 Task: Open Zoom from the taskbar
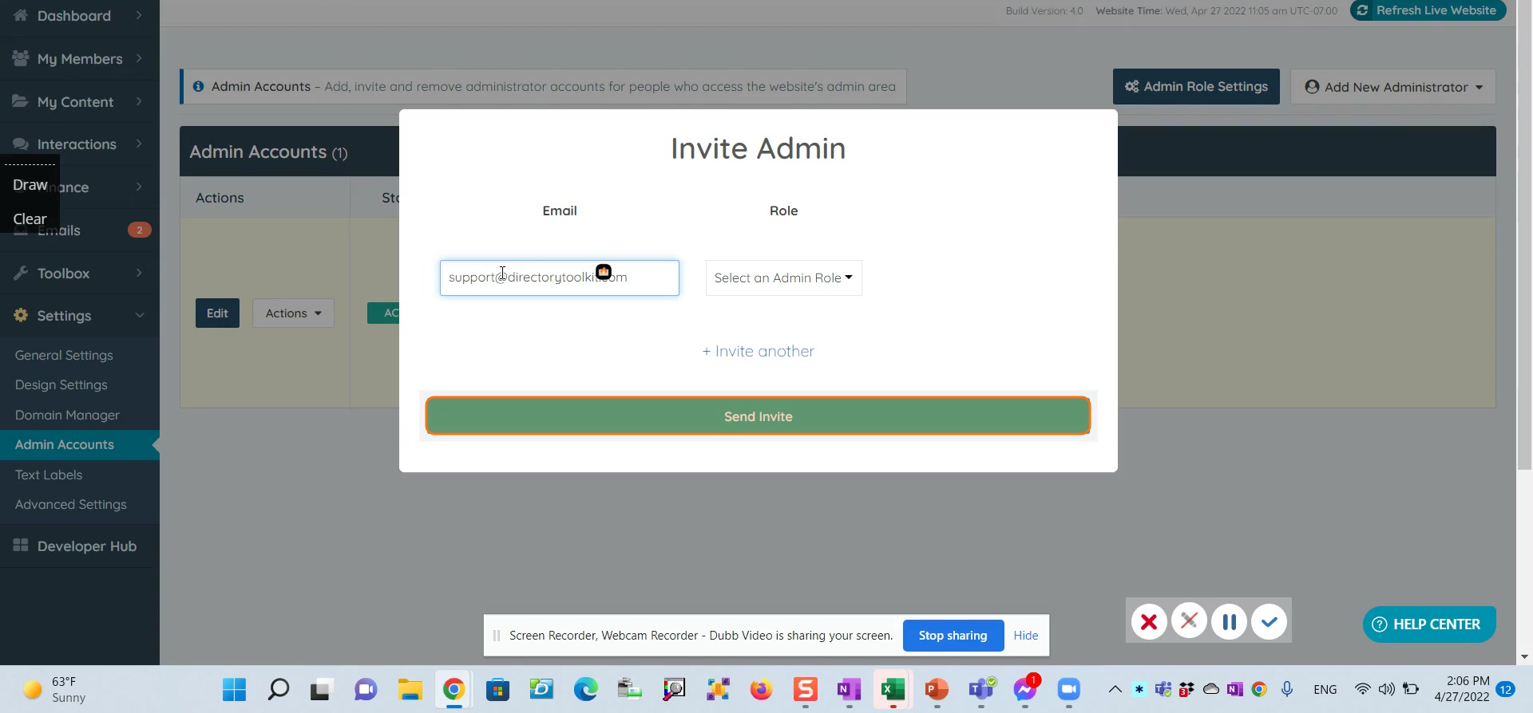click(x=1068, y=689)
